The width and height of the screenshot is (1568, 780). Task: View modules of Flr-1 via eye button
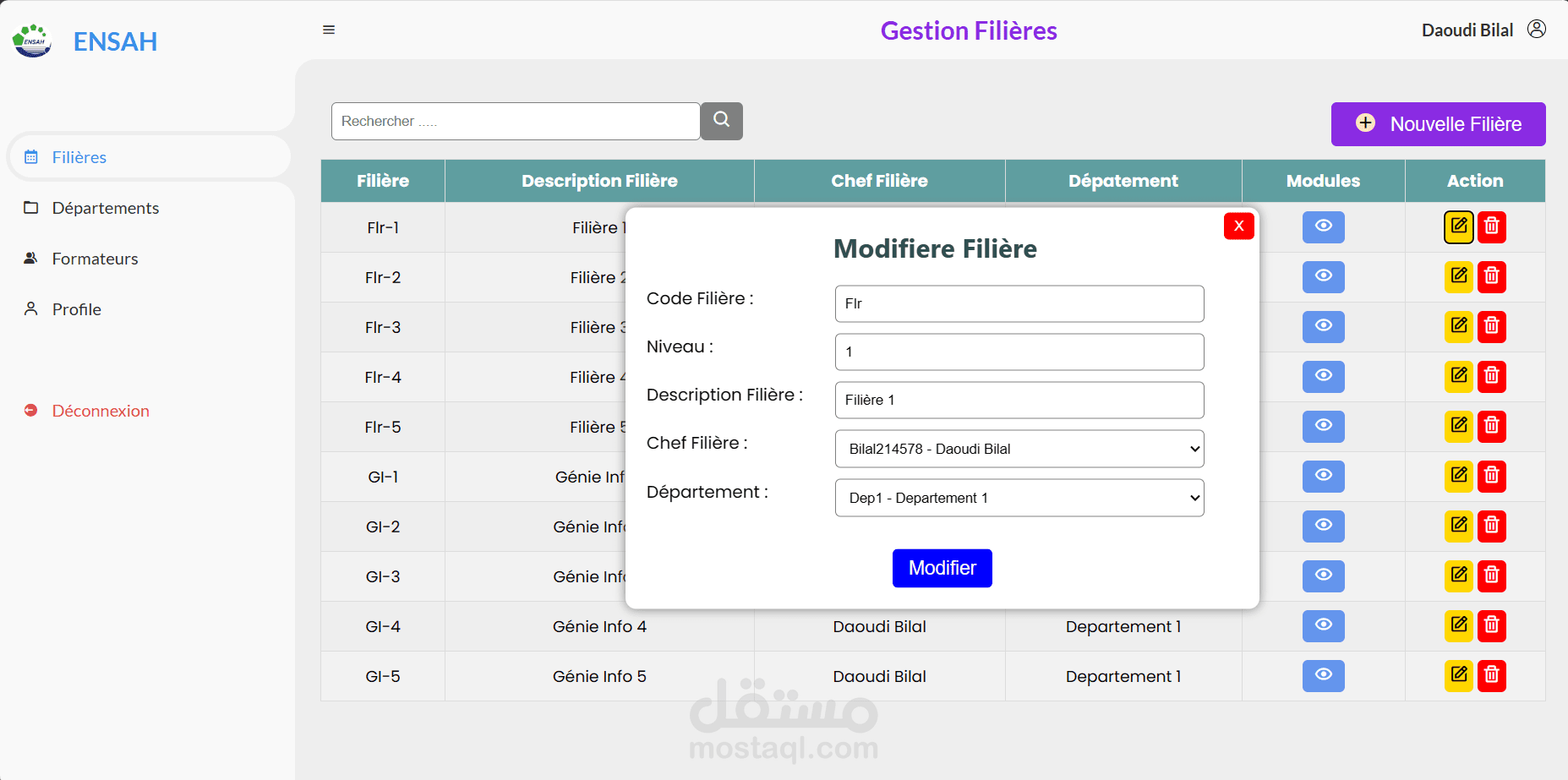1324,226
